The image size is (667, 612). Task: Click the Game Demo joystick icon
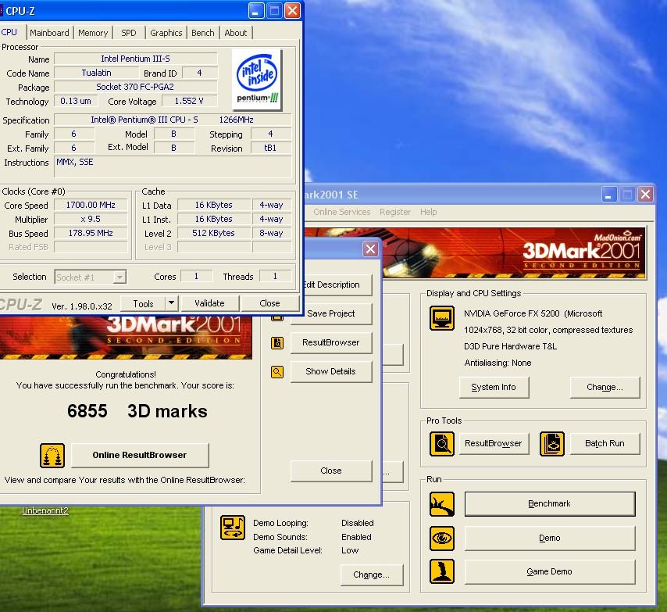pyautogui.click(x=441, y=571)
